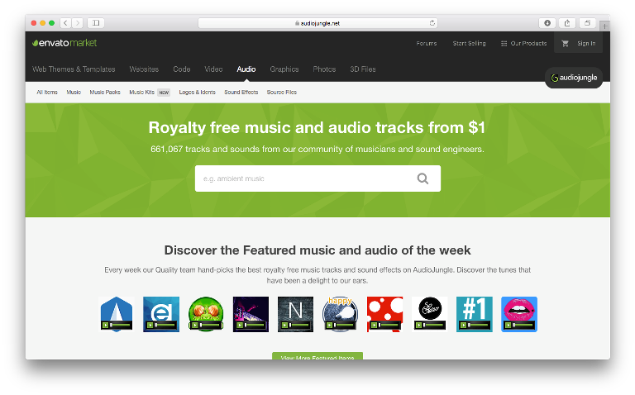Open a new tab with plus button
635x395 pixels.
click(x=604, y=26)
